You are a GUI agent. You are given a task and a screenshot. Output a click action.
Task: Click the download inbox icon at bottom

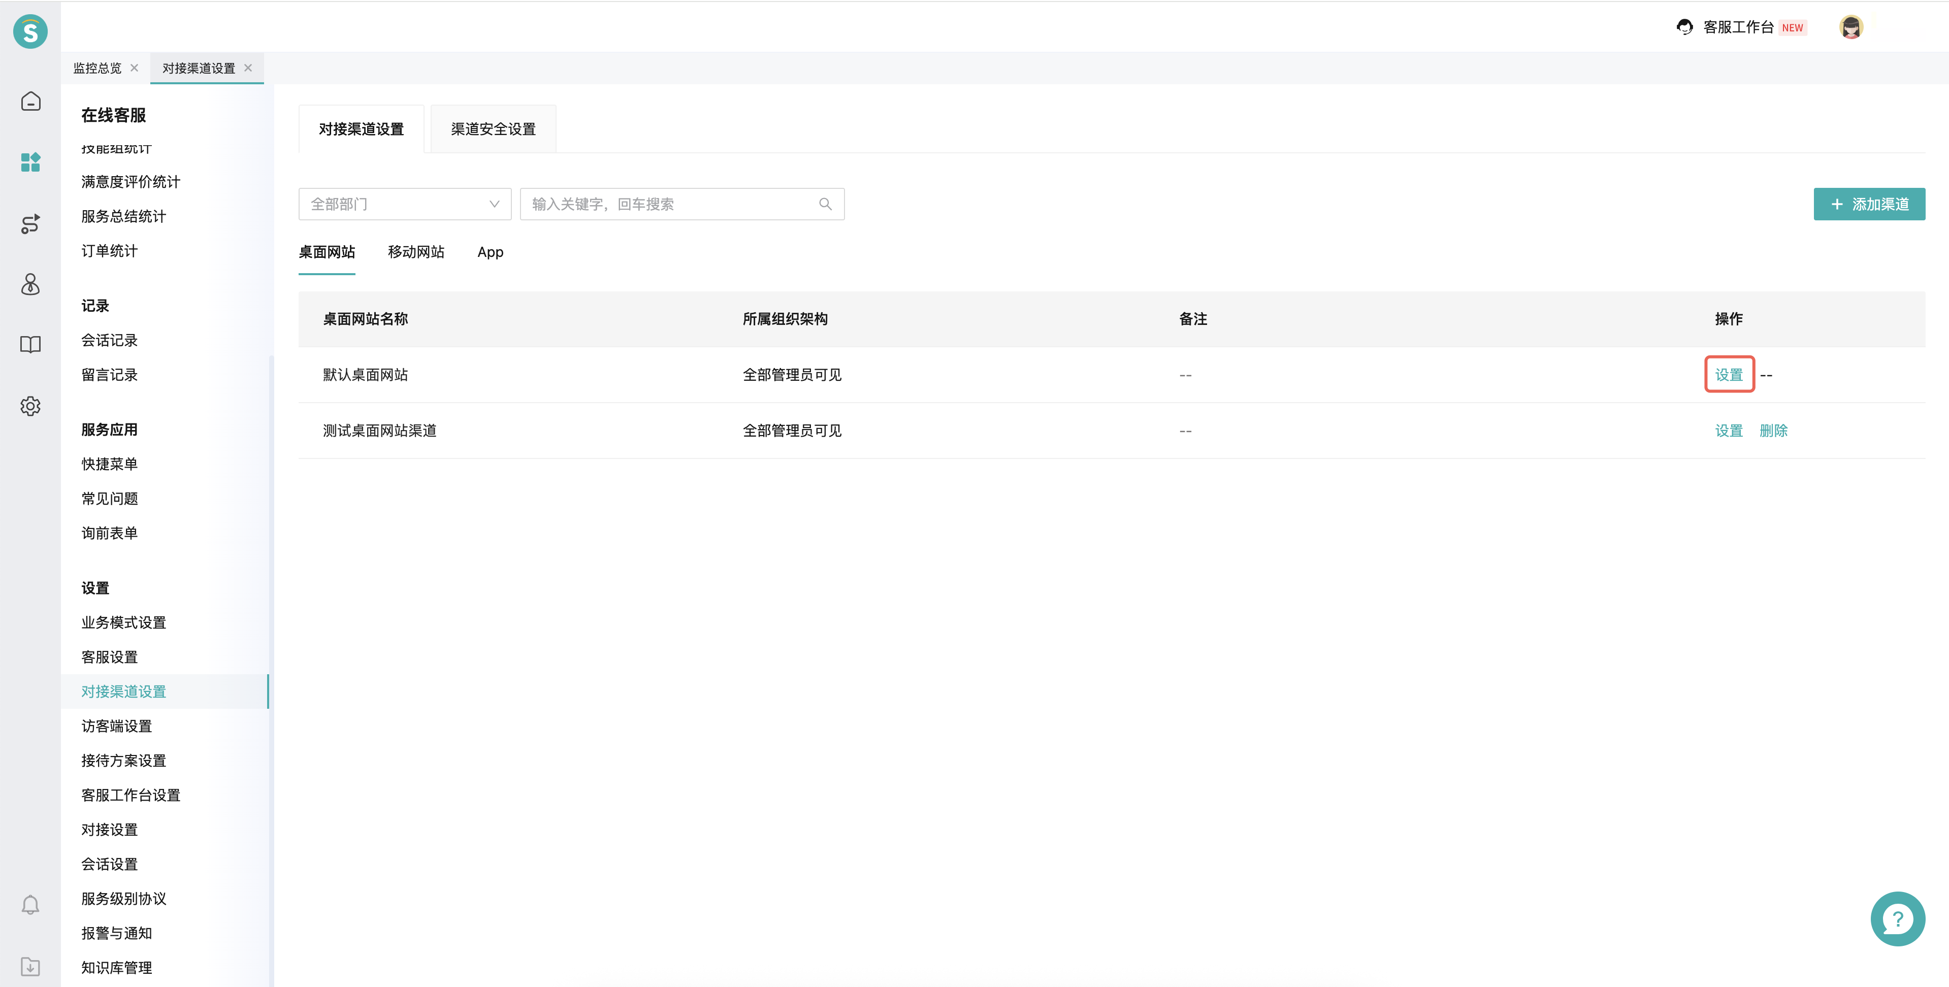[30, 966]
